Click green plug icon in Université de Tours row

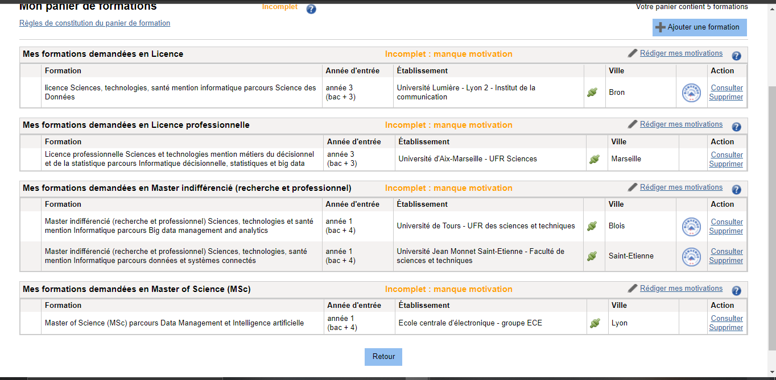coord(592,227)
